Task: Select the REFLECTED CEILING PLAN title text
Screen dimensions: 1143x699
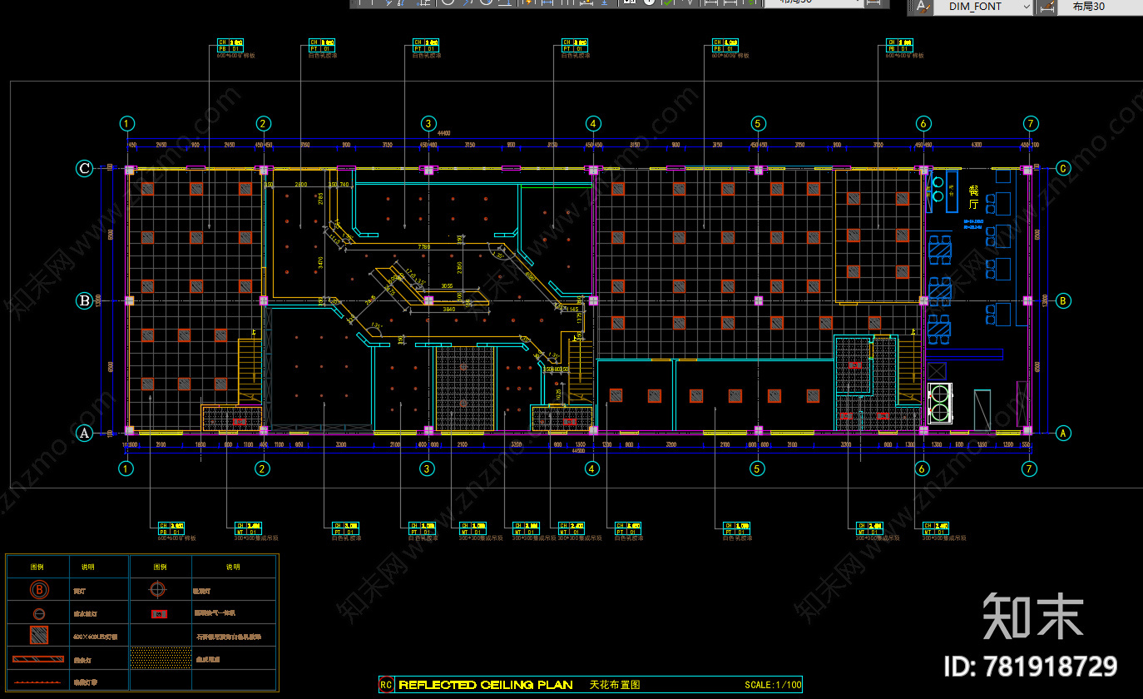Action: point(486,685)
